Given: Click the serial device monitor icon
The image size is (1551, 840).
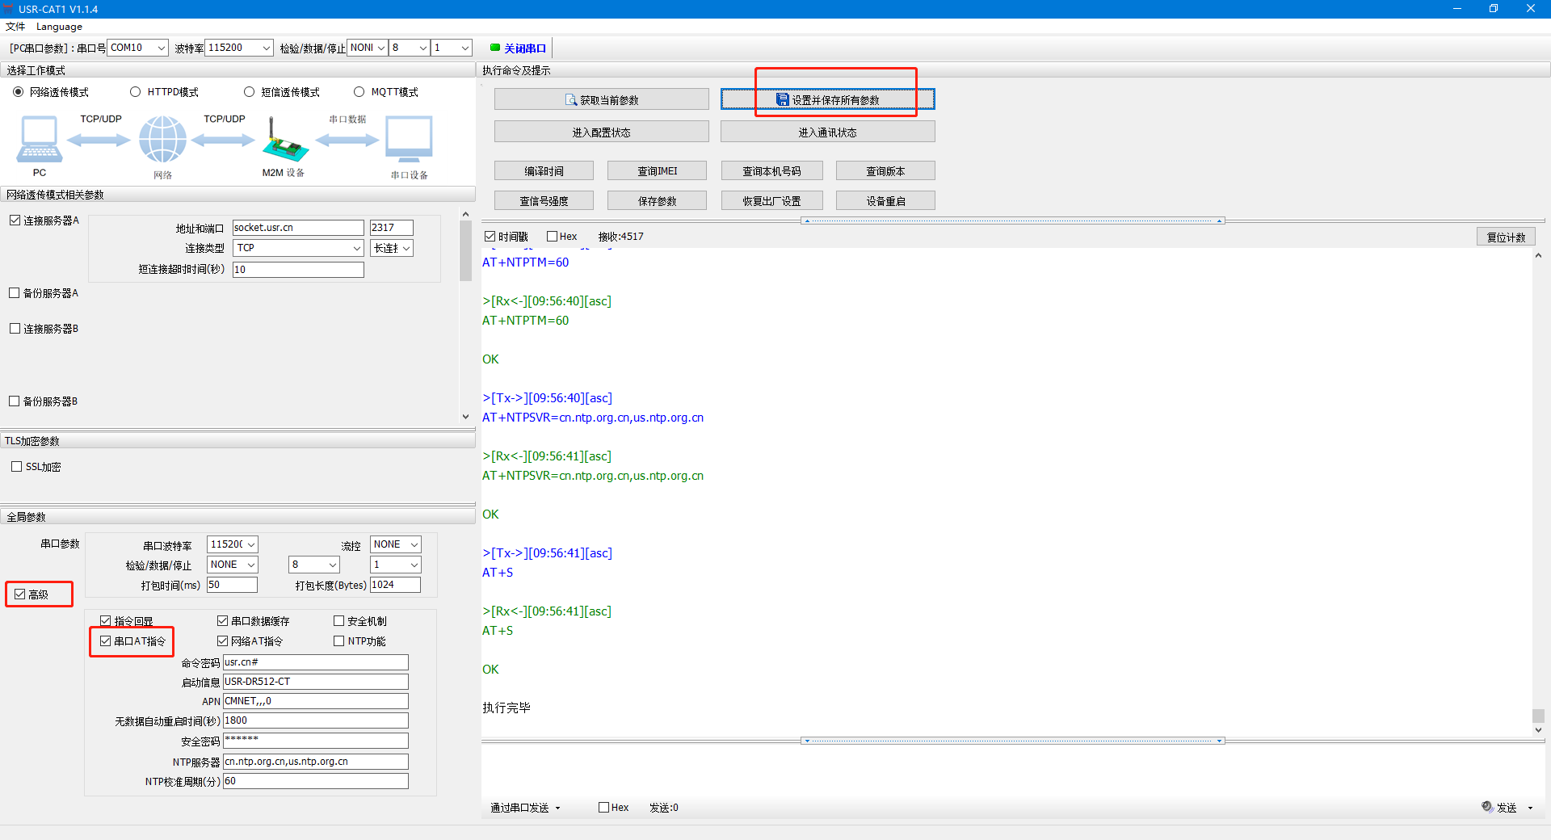Looking at the screenshot, I should coord(409,139).
